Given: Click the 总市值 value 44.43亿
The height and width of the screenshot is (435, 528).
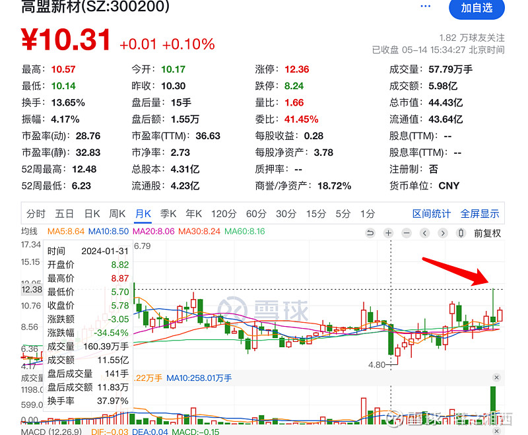Looking at the screenshot, I should pyautogui.click(x=445, y=102).
